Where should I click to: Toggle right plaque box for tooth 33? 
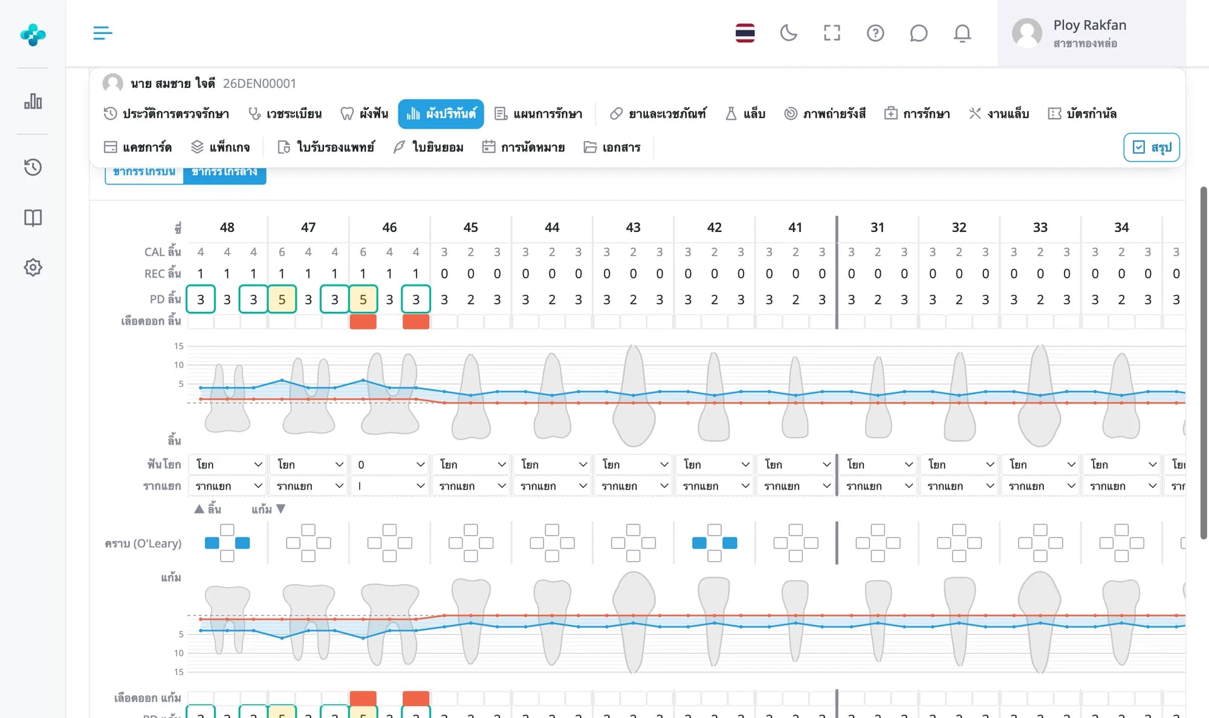click(x=1055, y=543)
